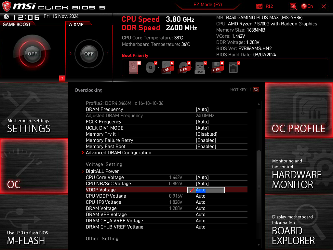This screenshot has height=250, width=333.
Task: Select the hard disk boot priority icon
Action: pos(134,67)
